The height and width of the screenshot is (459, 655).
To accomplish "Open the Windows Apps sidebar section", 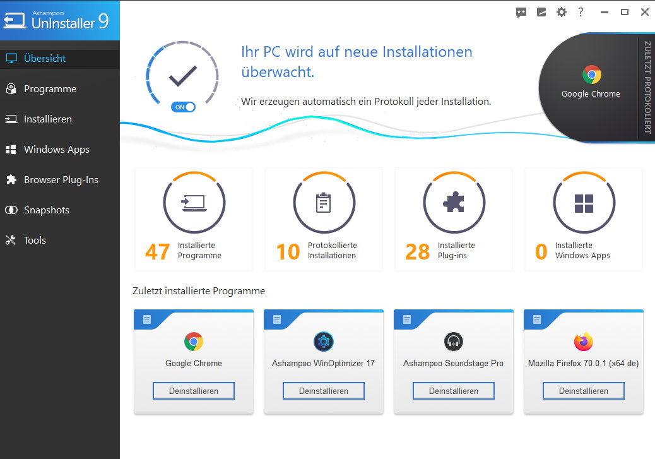I will (56, 149).
